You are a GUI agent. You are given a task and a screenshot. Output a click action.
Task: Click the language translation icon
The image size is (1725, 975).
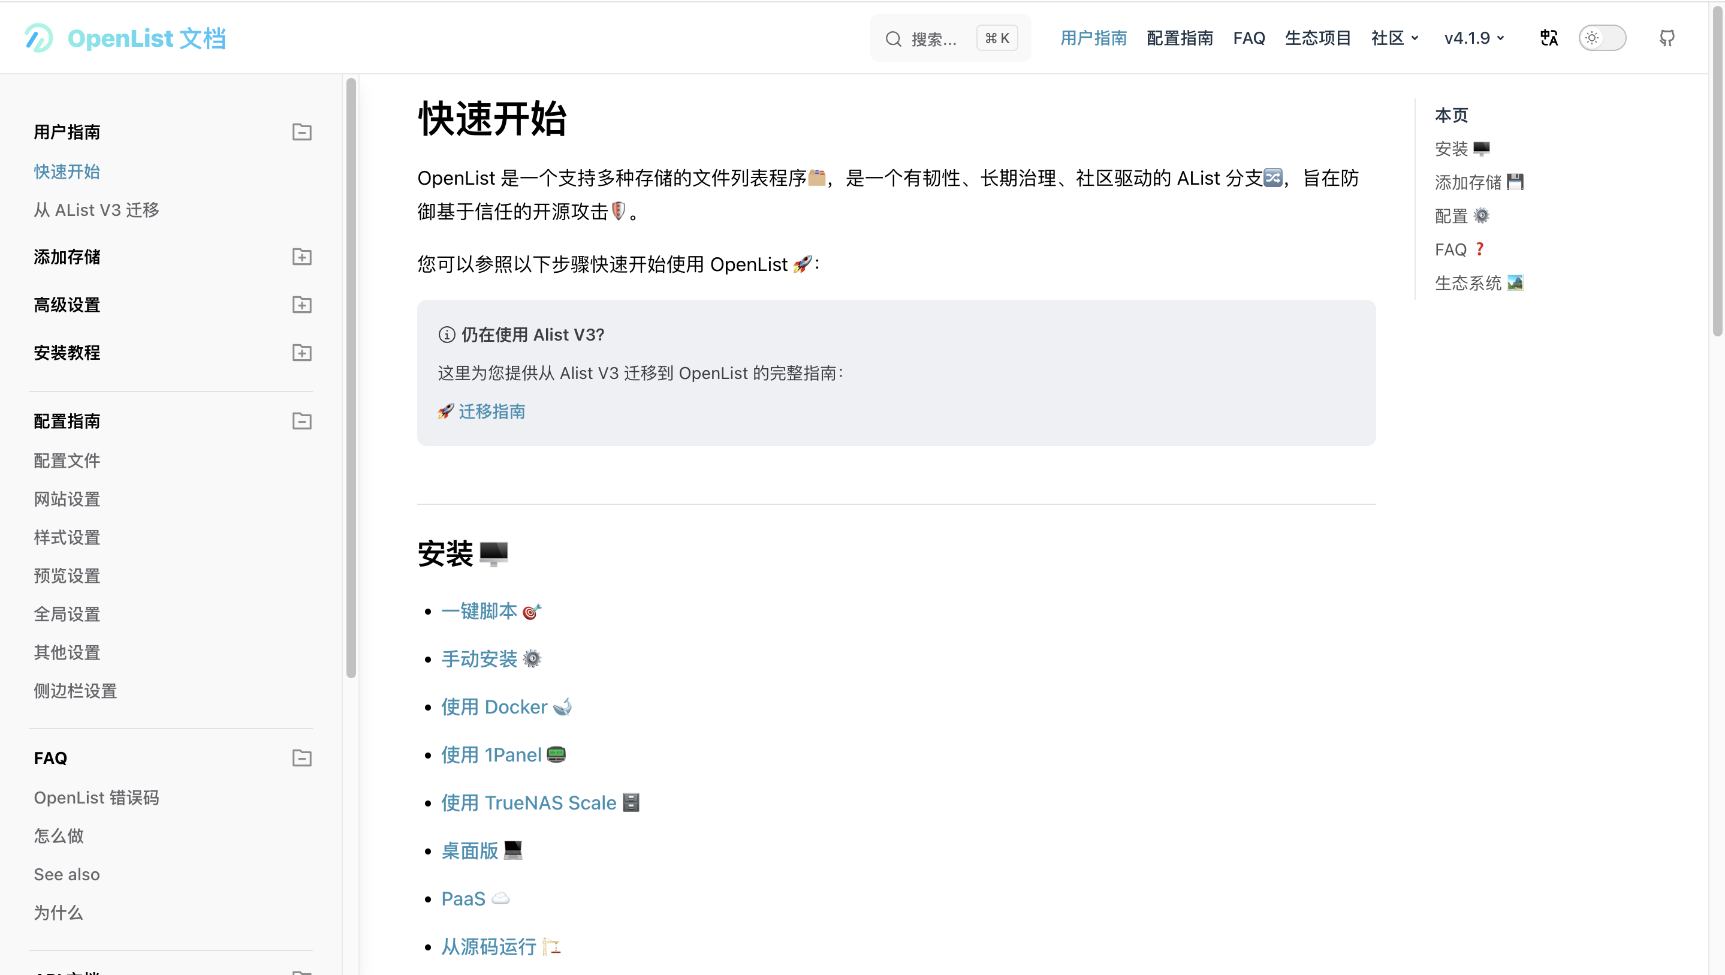pyautogui.click(x=1549, y=38)
